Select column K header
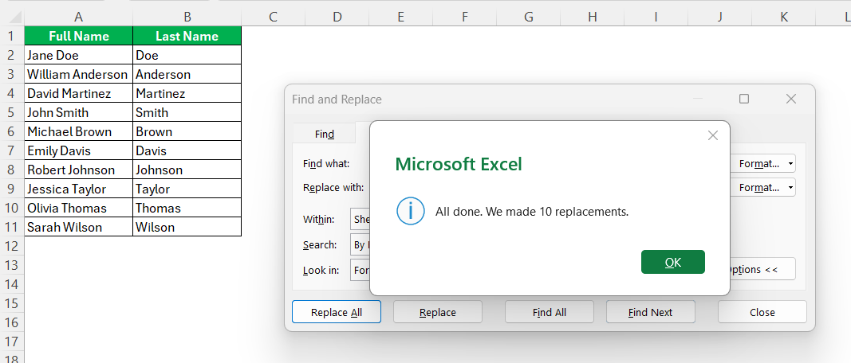Image resolution: width=851 pixels, height=363 pixels. point(784,18)
